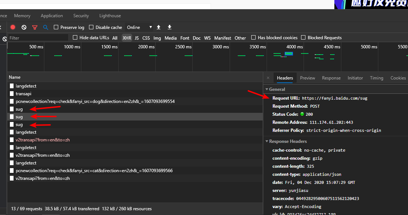Open network search with the magnifier icon
Screen dimensions: 408x215
tap(45, 27)
